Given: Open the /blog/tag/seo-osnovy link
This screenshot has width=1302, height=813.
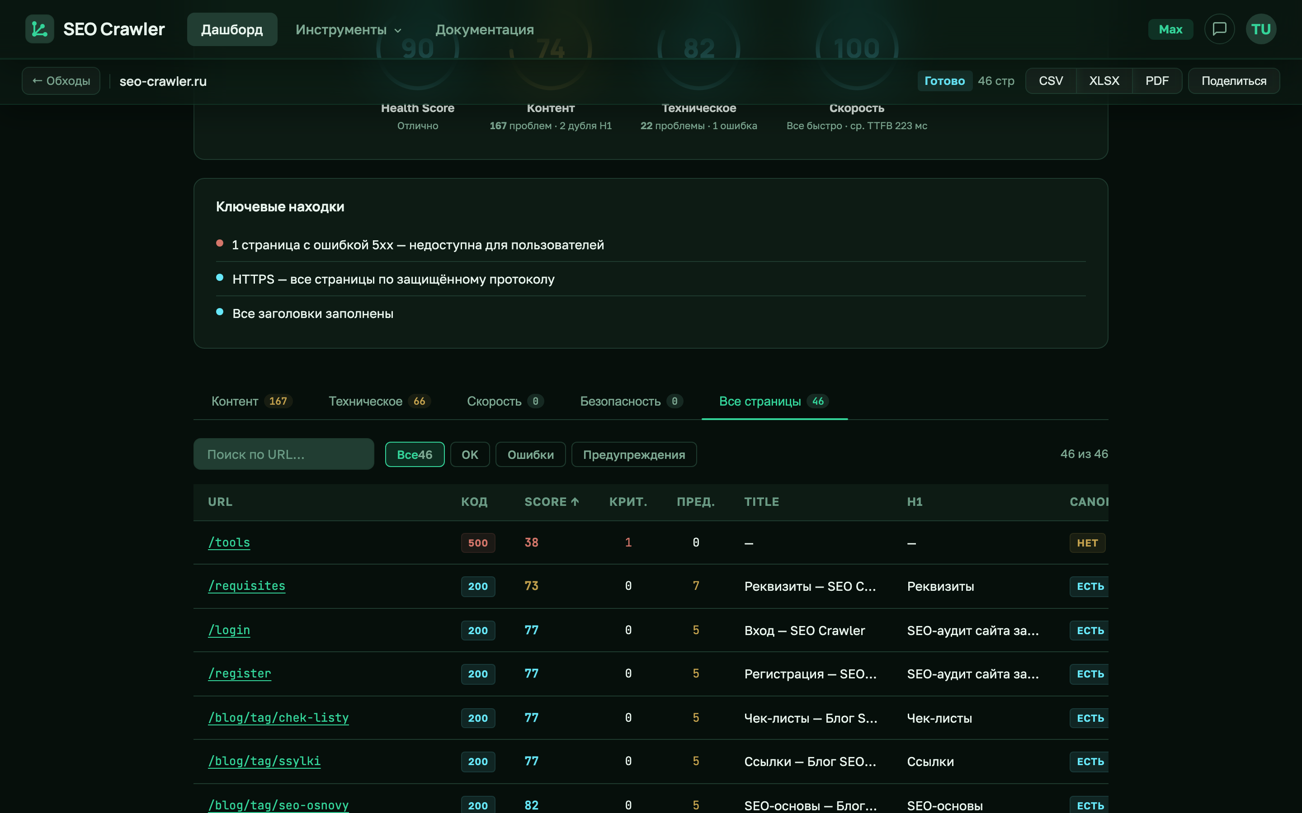Looking at the screenshot, I should (278, 805).
